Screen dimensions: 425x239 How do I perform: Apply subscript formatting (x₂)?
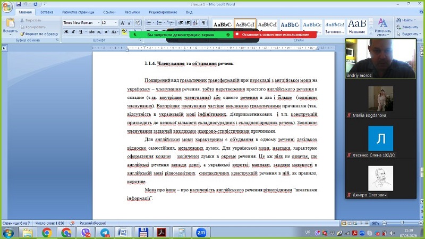(x=99, y=32)
